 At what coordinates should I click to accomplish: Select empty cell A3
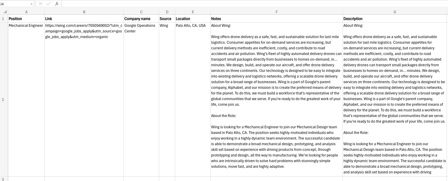26,179
